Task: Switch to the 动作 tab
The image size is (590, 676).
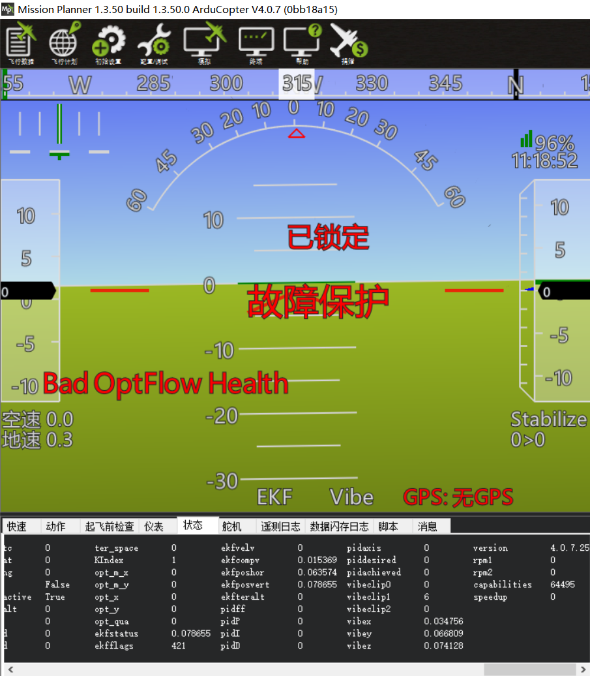Action: pos(55,527)
